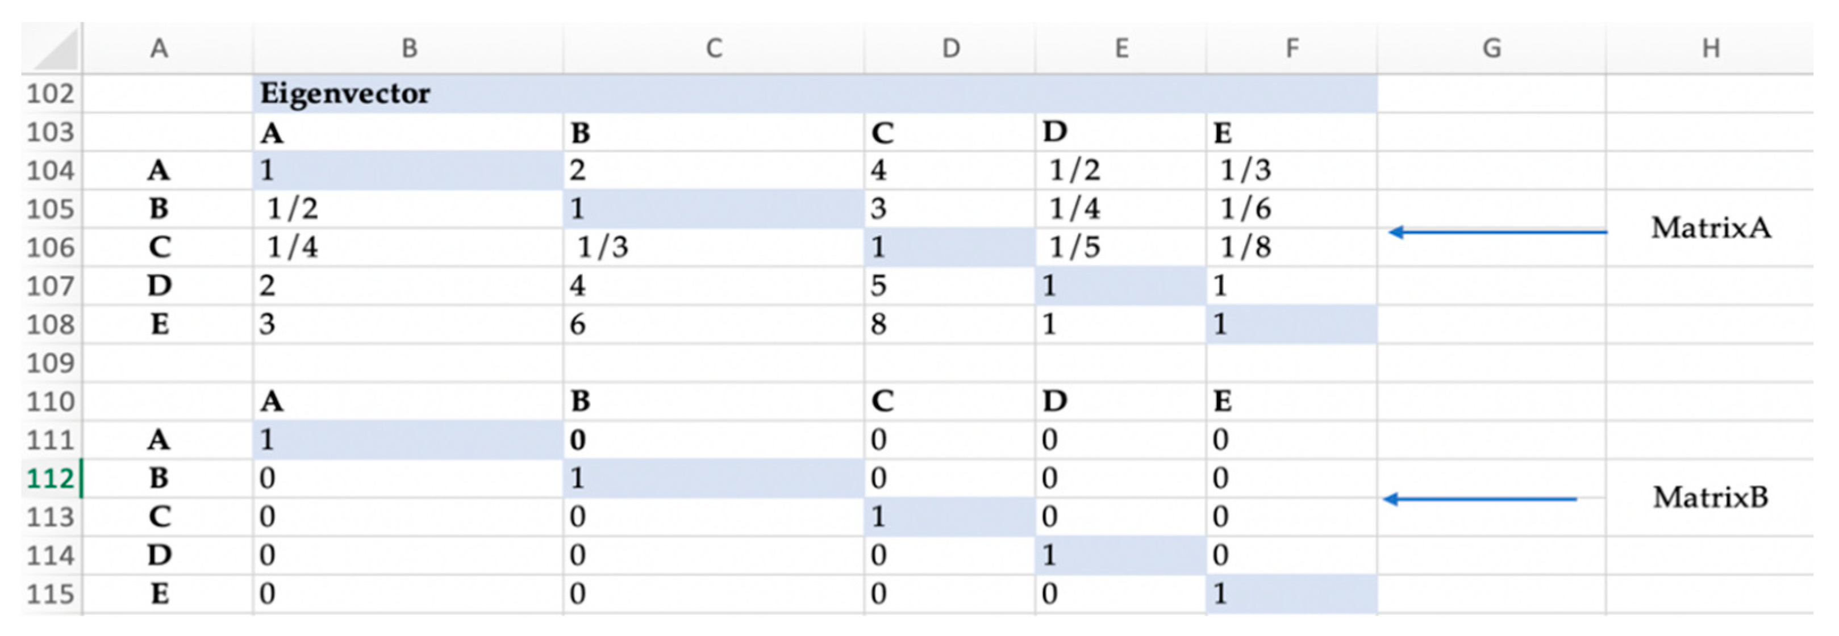The height and width of the screenshot is (636, 1839).
Task: Select column D header
Action: 950,48
